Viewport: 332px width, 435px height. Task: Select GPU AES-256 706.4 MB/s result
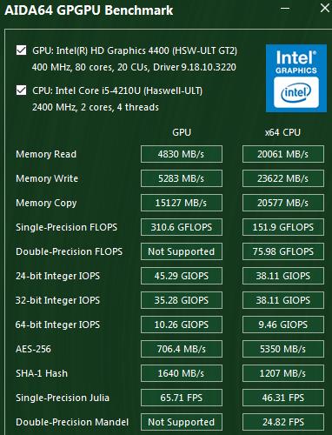(x=182, y=349)
